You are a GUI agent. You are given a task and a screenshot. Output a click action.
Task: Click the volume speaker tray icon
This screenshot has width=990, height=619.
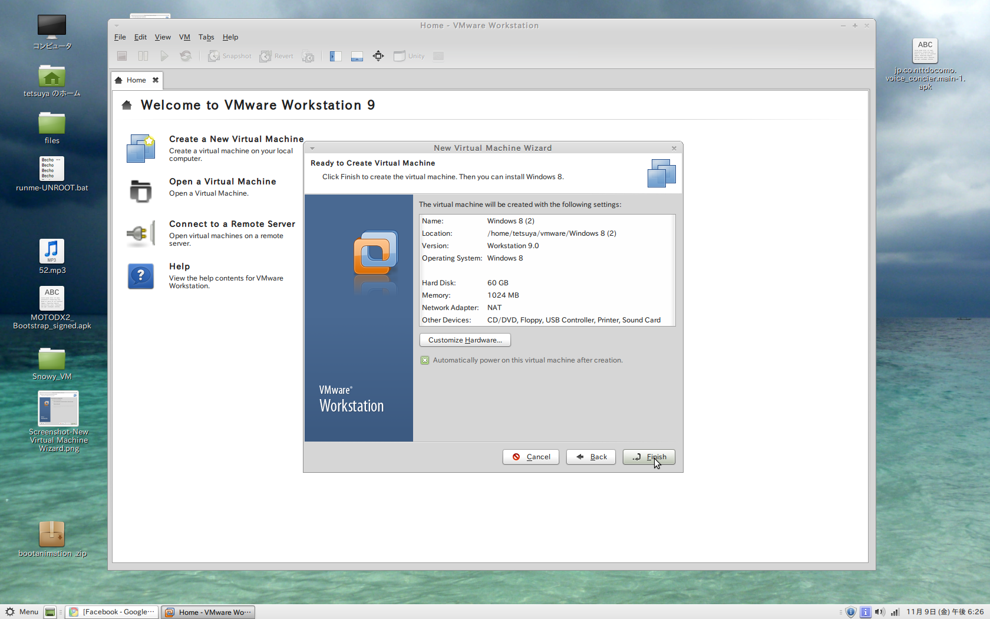tap(880, 612)
